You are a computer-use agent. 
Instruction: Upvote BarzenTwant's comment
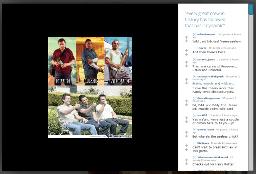(x=187, y=132)
